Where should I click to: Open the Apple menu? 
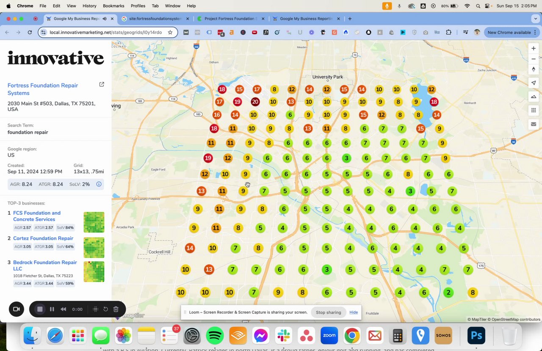pyautogui.click(x=8, y=6)
